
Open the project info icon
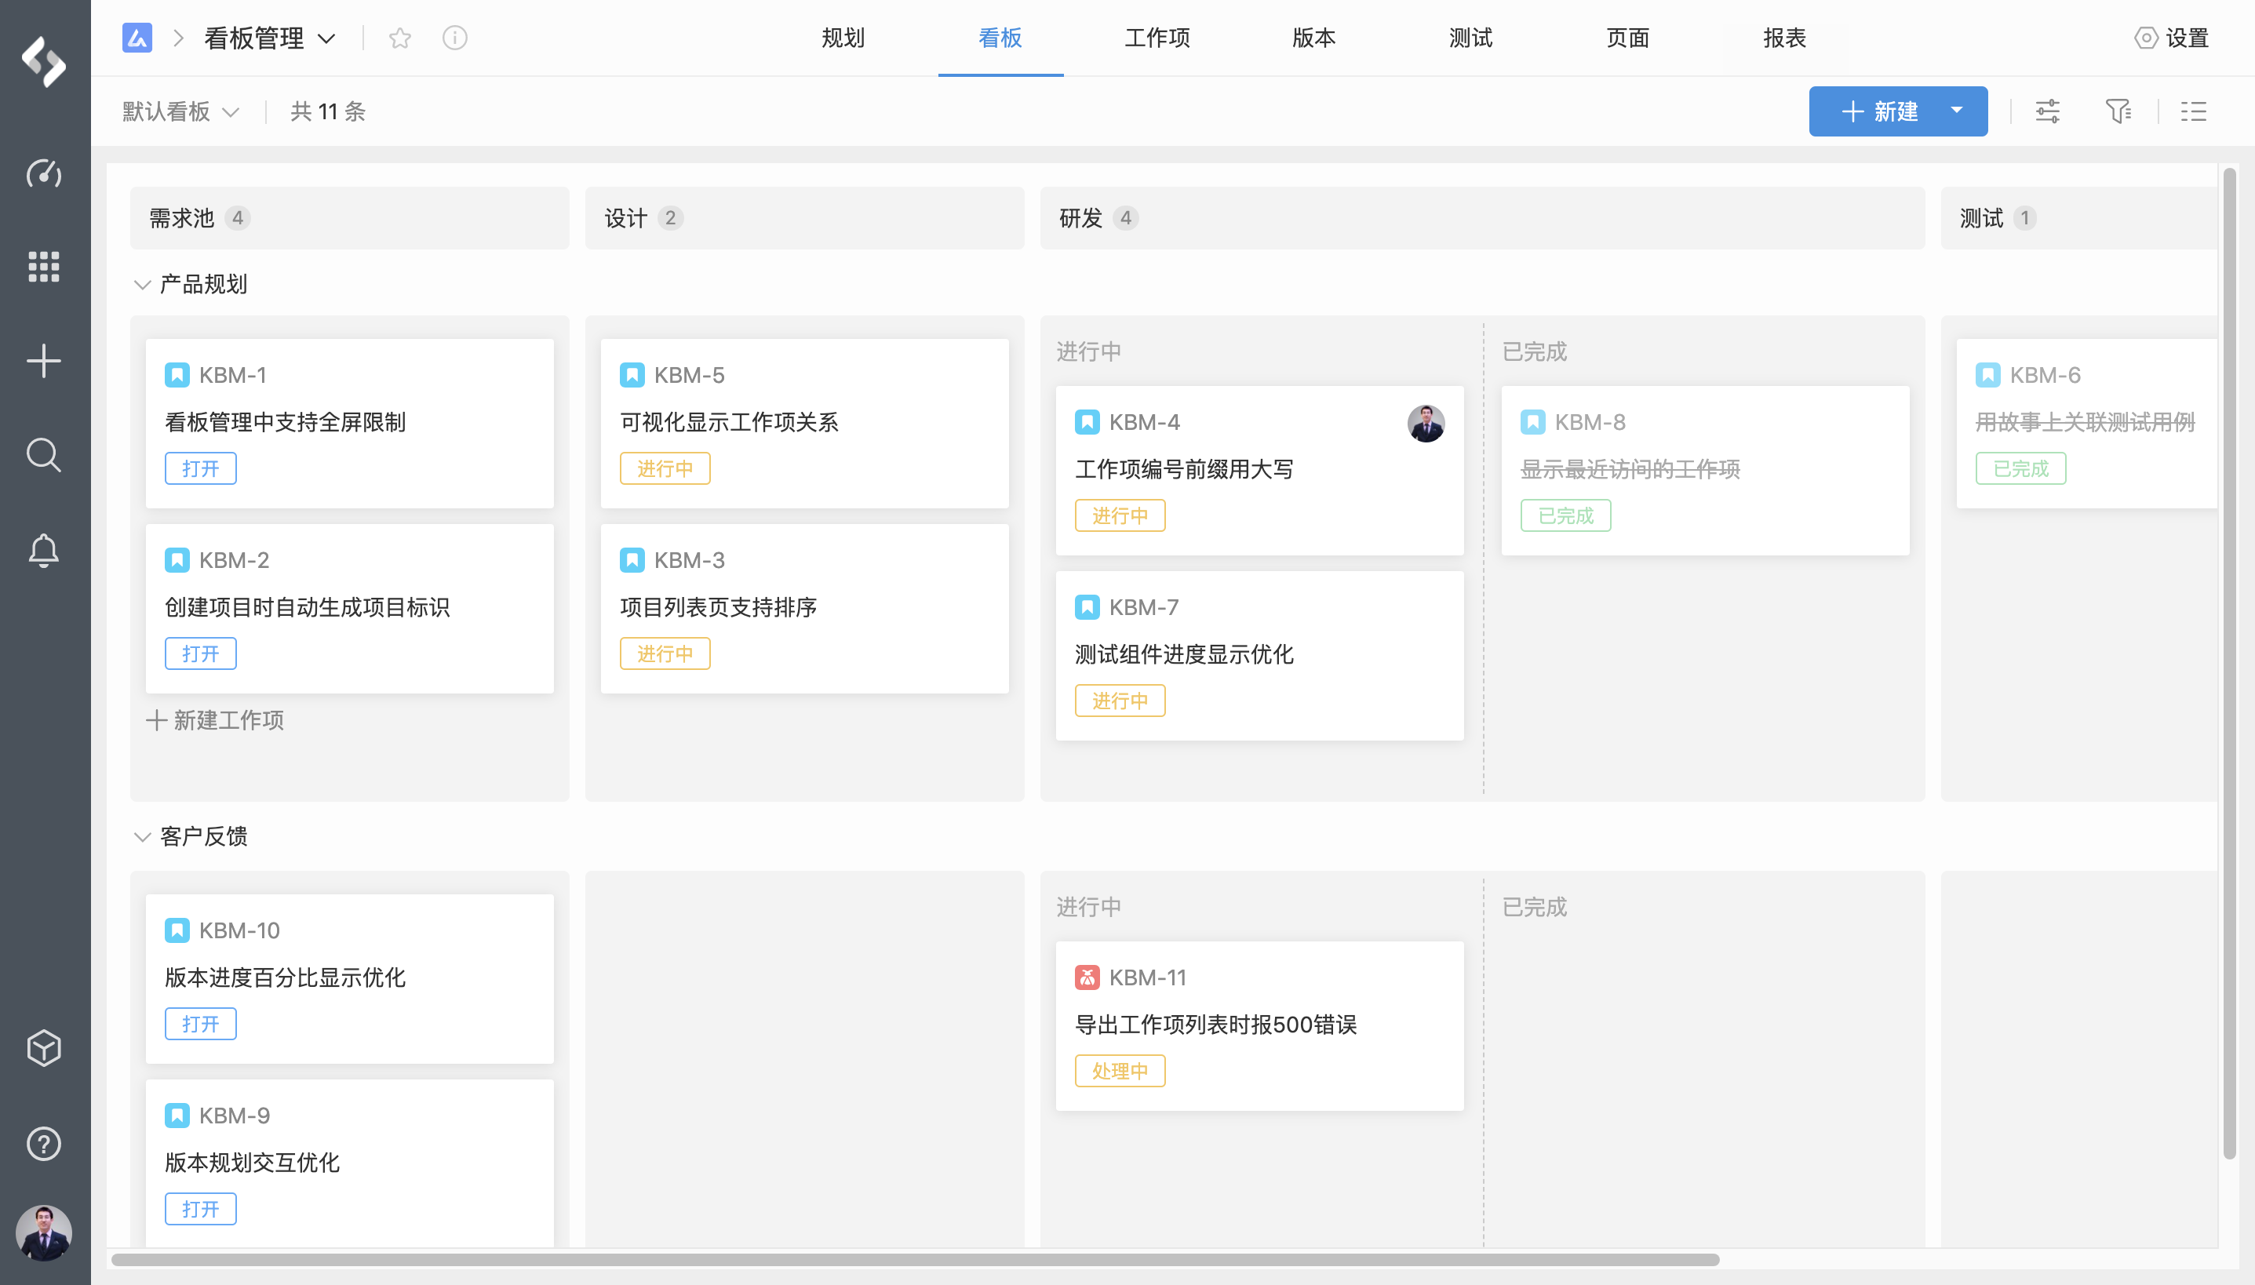pyautogui.click(x=454, y=38)
